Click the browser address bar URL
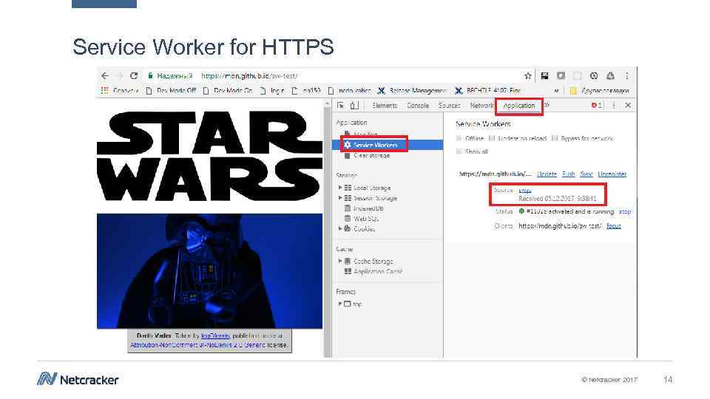 (249, 75)
